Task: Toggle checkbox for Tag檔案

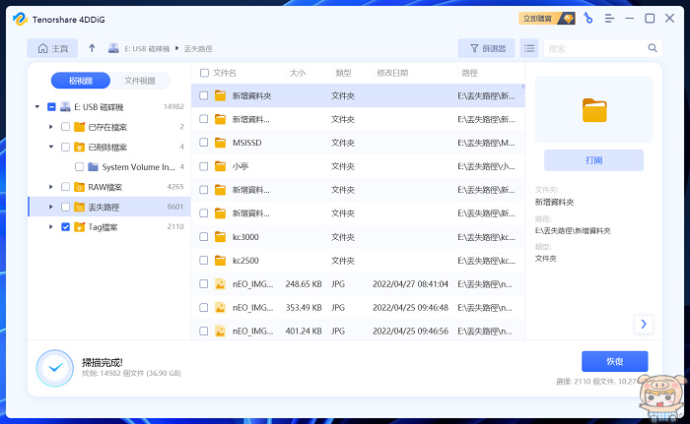Action: coord(65,227)
